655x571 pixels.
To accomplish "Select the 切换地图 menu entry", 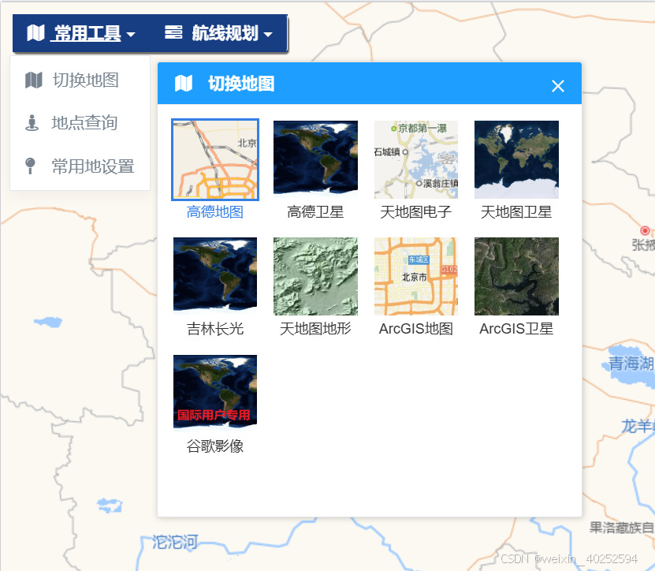I will pos(80,80).
